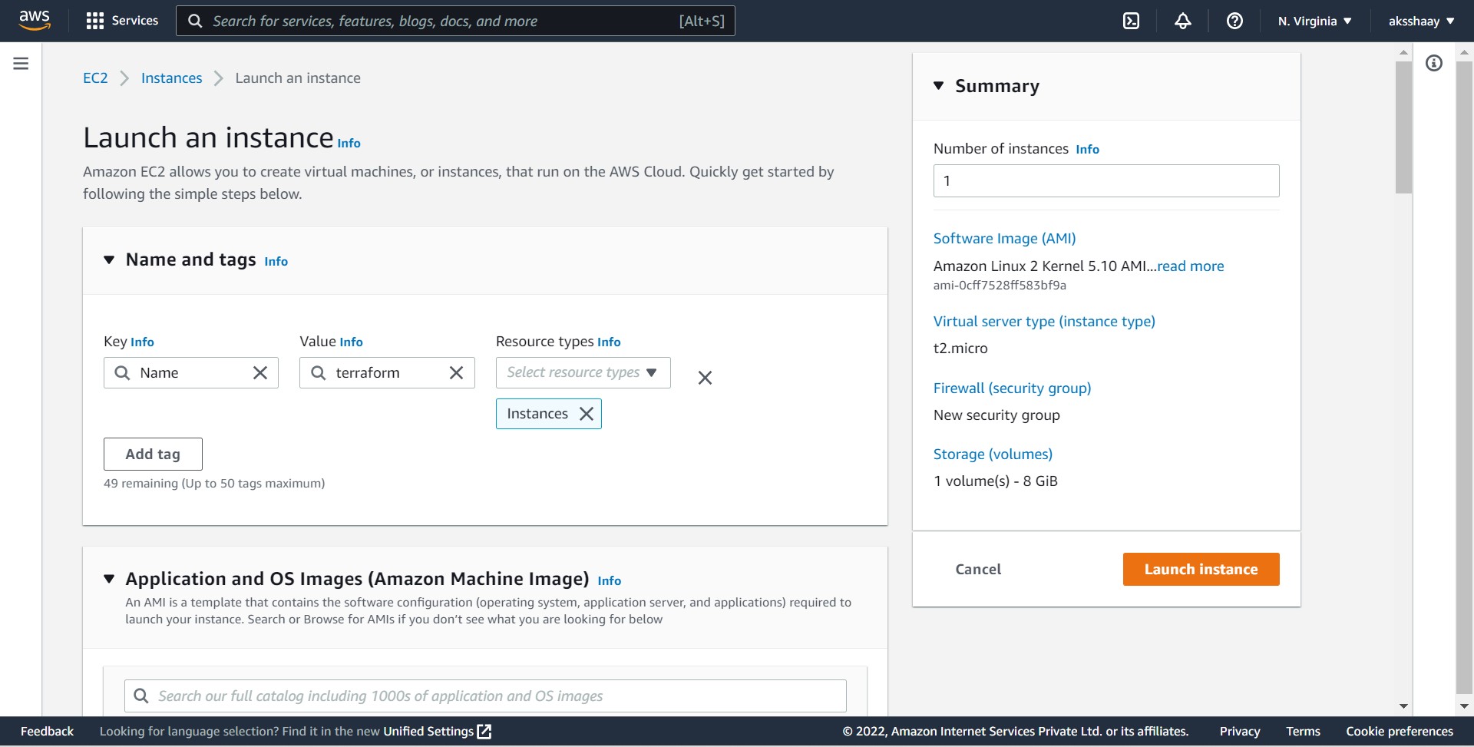Open the hamburger navigation menu icon

[x=20, y=63]
